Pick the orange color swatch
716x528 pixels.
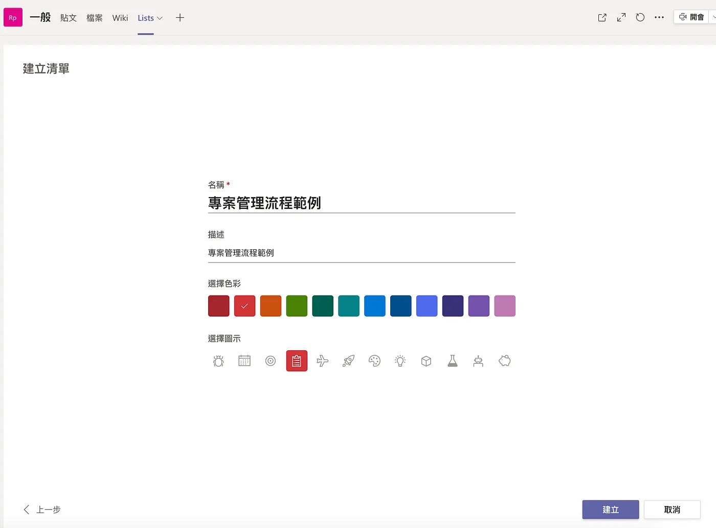pos(271,306)
